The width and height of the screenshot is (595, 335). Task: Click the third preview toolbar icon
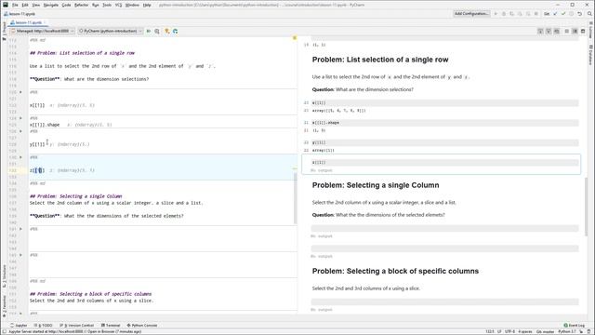click(x=557, y=31)
